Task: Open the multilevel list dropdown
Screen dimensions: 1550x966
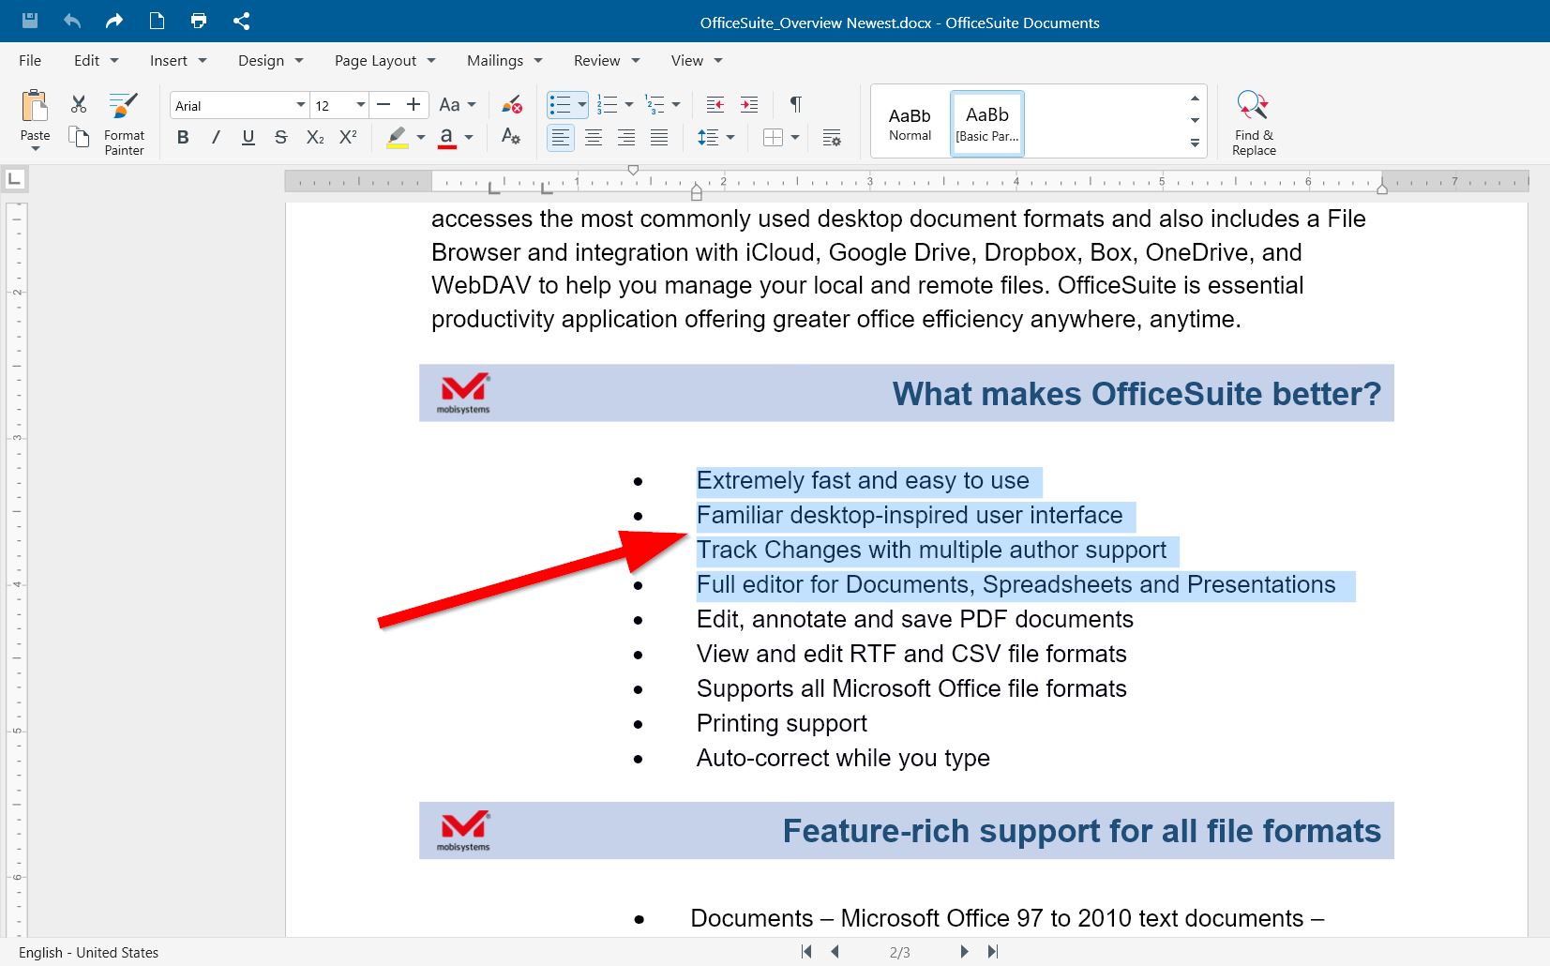Action: click(675, 104)
